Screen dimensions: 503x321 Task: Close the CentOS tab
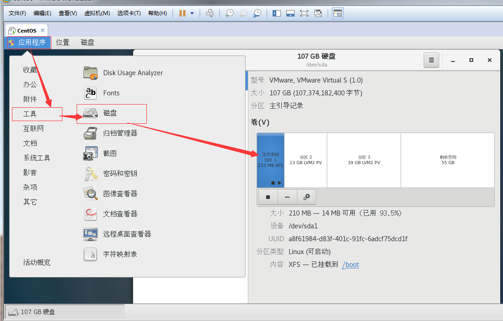click(x=43, y=30)
